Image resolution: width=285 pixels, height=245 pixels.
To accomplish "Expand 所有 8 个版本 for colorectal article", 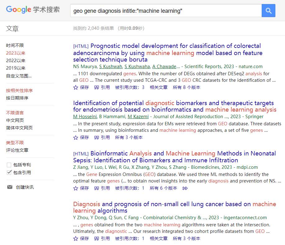I will [186, 87].
